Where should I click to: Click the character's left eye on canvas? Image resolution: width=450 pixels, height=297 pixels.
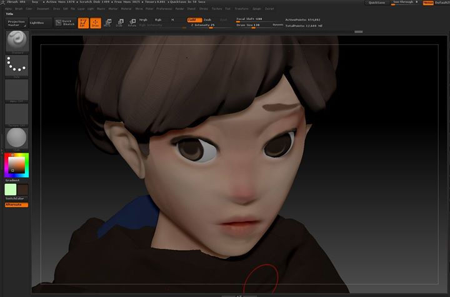coord(279,145)
